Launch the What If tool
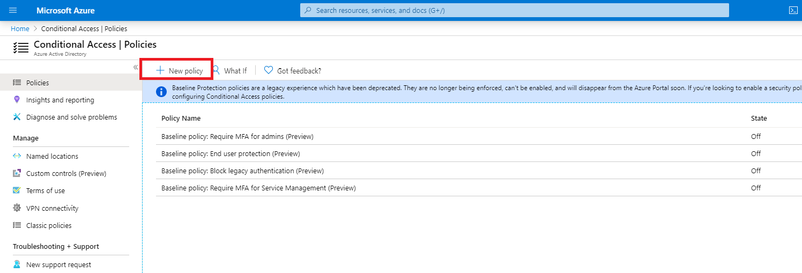The image size is (802, 273). (x=229, y=70)
